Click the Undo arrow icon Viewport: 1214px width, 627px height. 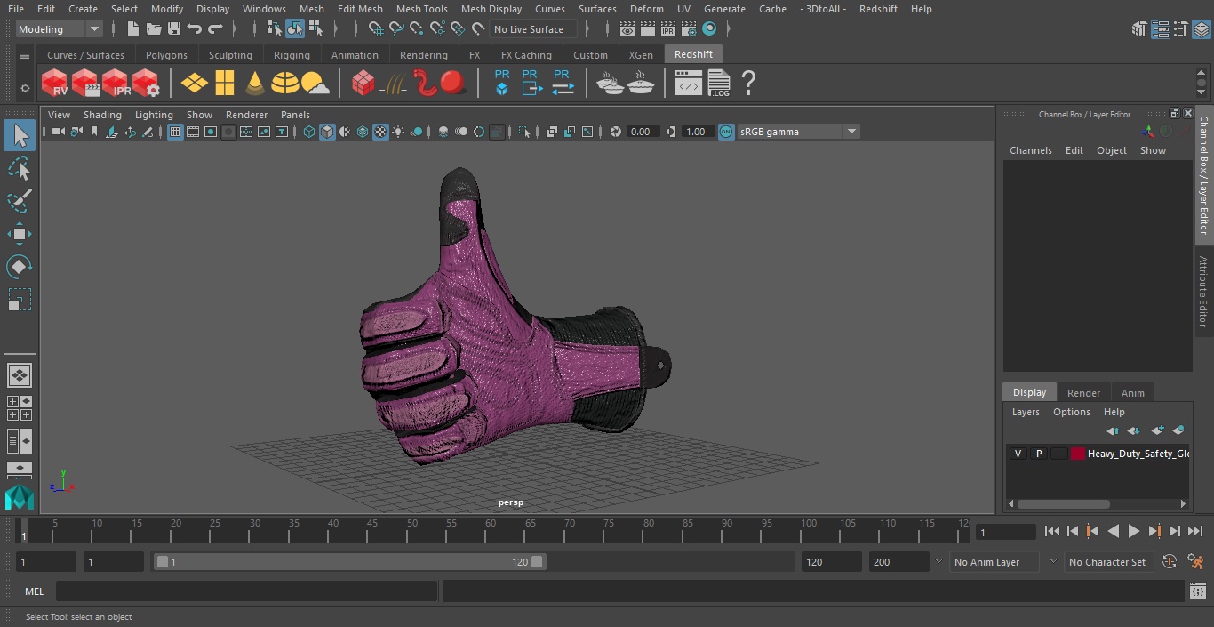[195, 29]
